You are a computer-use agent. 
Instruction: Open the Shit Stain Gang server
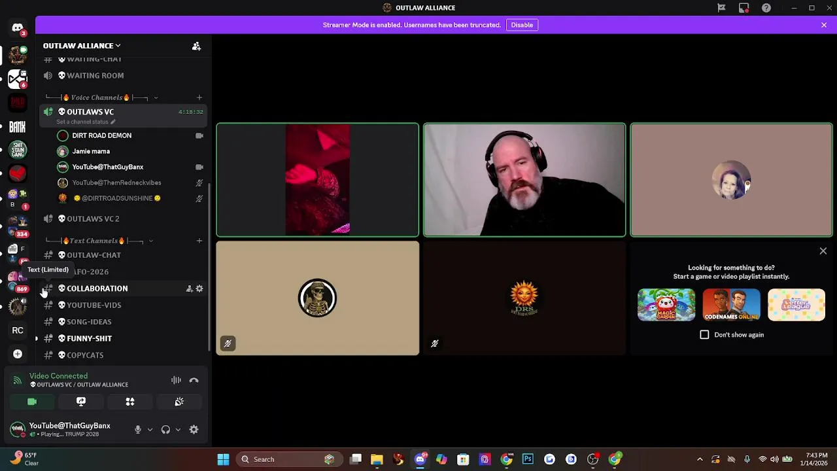[x=18, y=150]
